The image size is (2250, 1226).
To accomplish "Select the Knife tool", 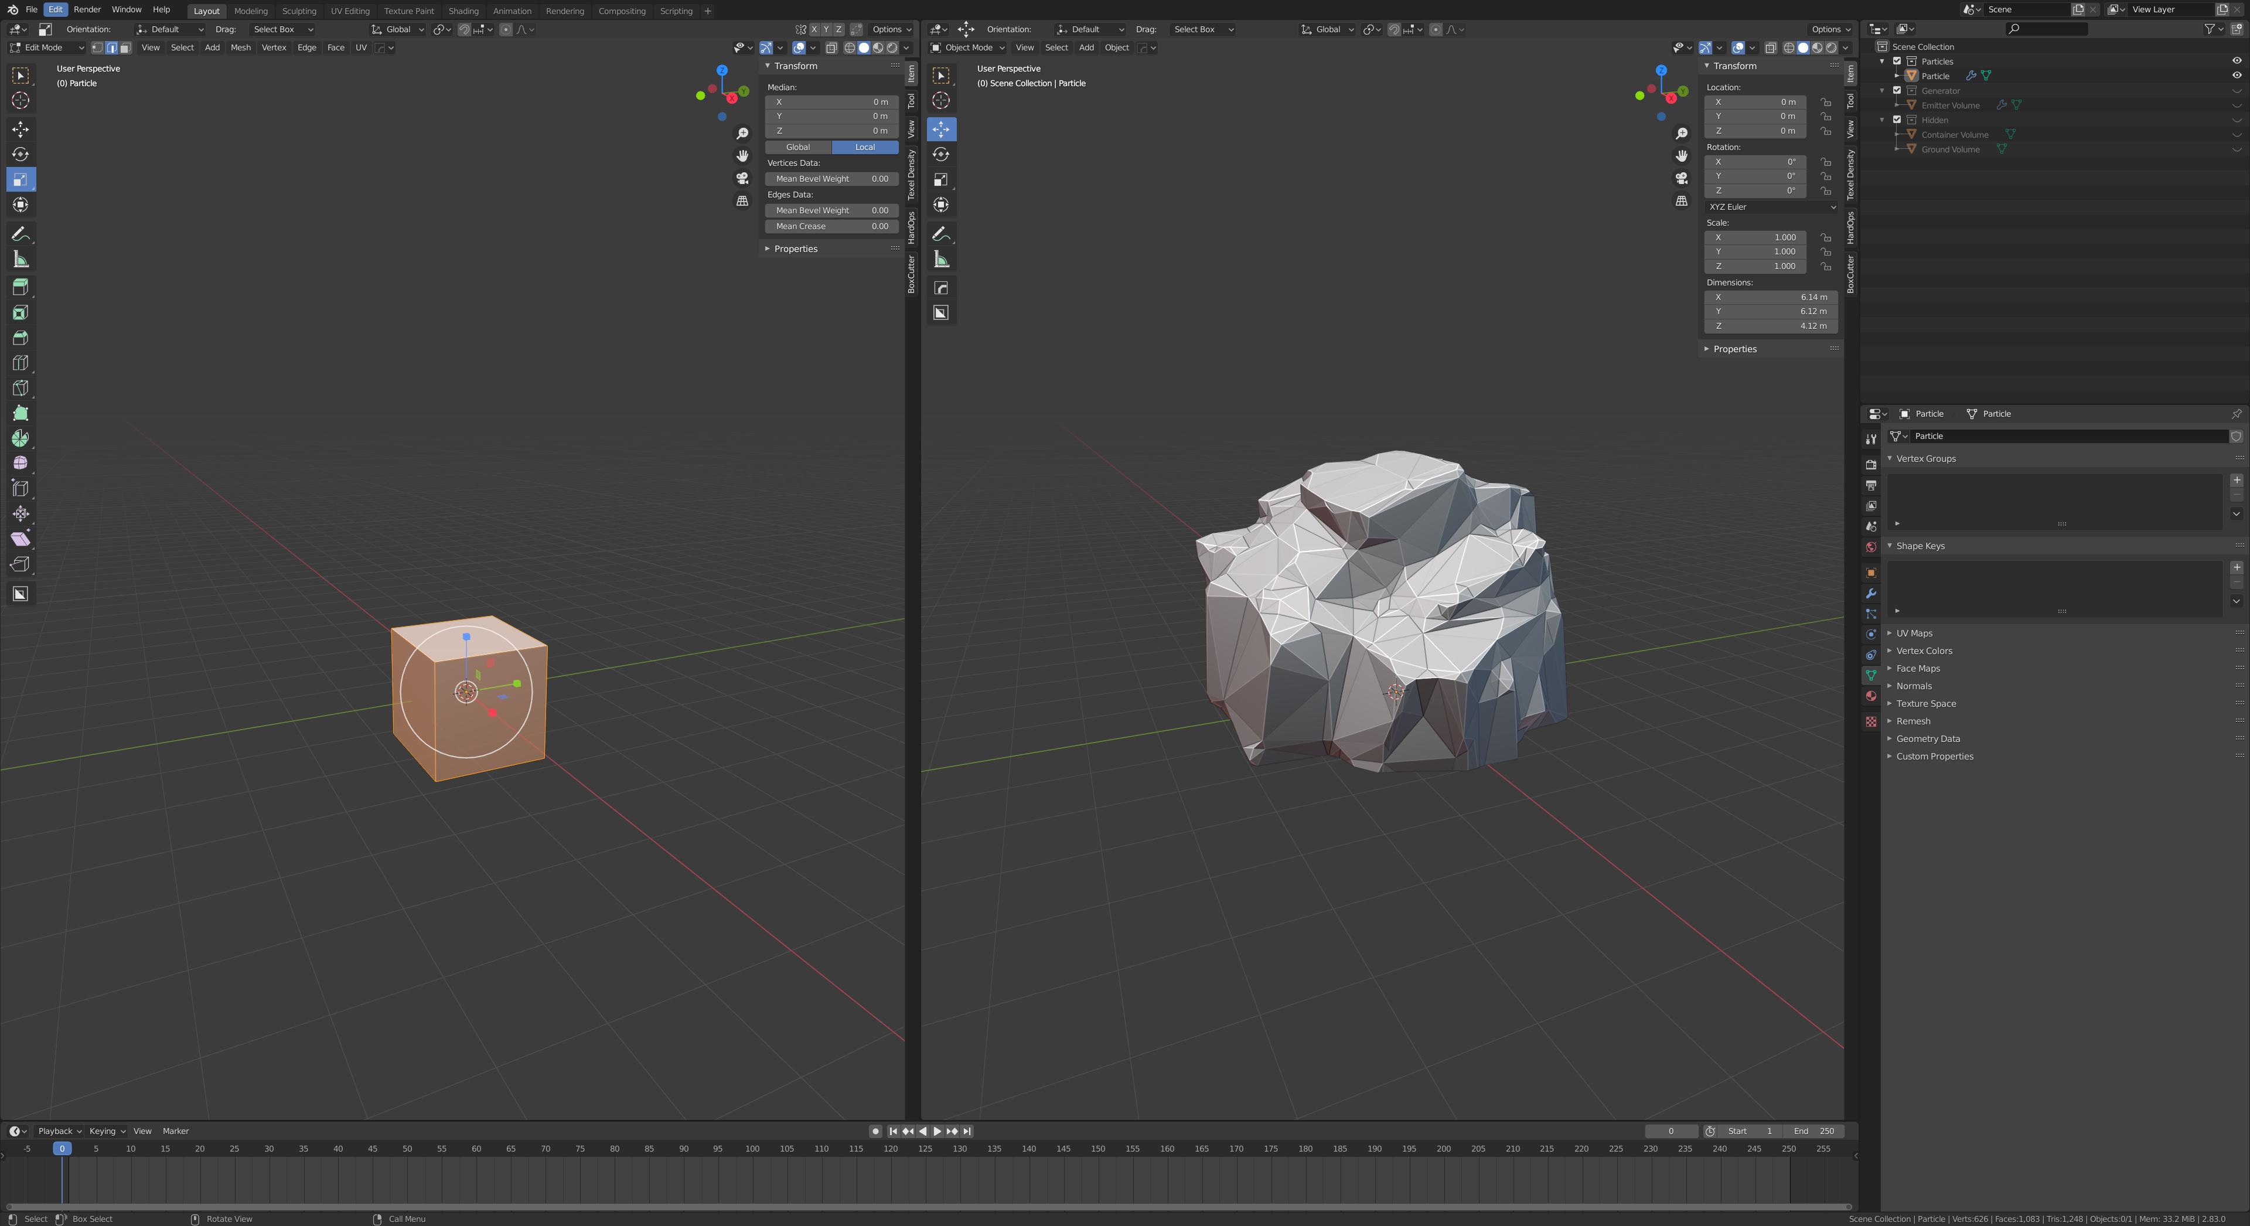I will (x=20, y=388).
